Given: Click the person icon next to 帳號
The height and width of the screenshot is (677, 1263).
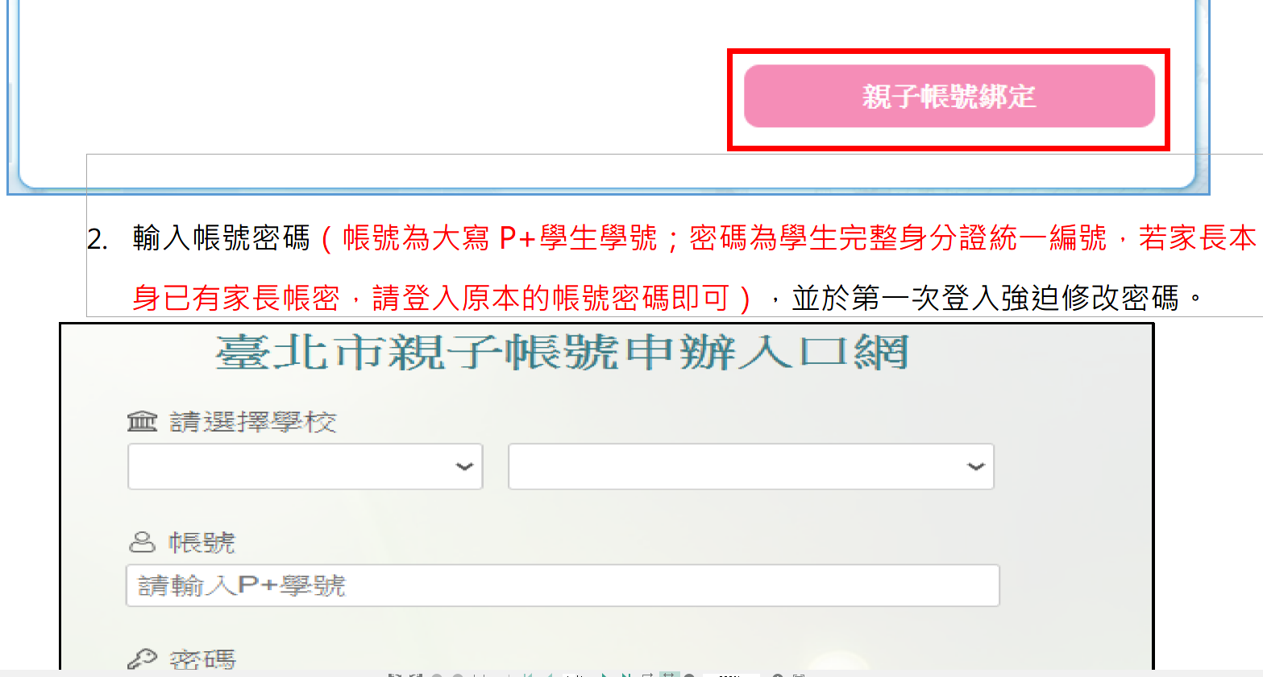Looking at the screenshot, I should coord(142,542).
